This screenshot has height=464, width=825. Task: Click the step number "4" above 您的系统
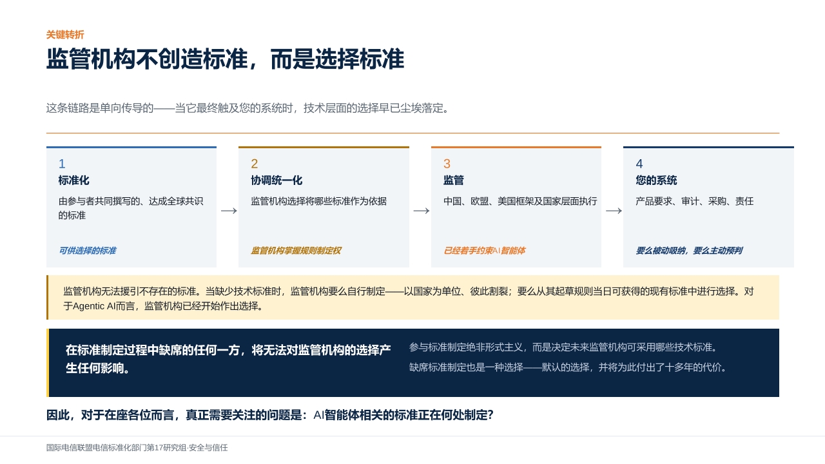(x=639, y=164)
